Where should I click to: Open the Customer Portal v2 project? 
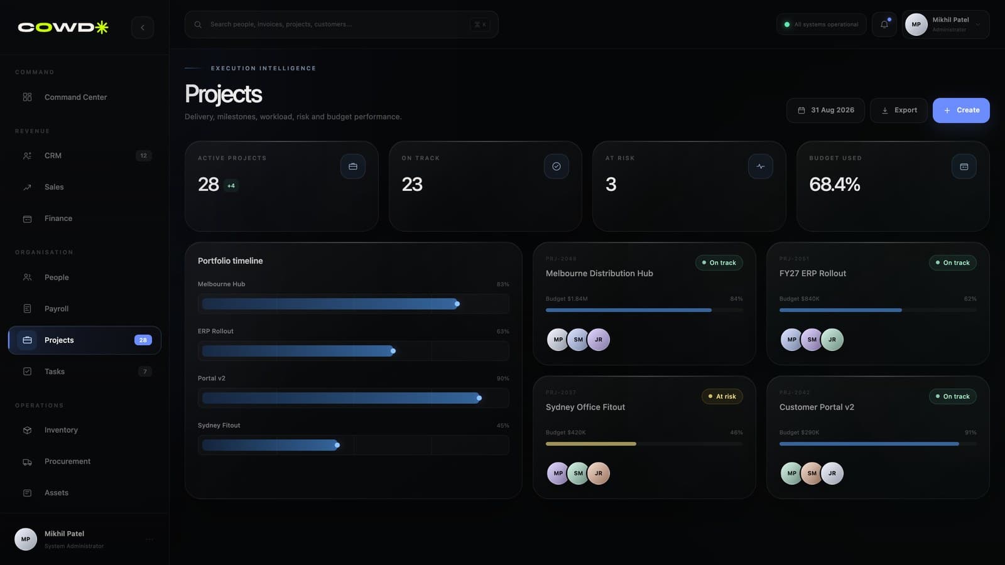pyautogui.click(x=878, y=438)
